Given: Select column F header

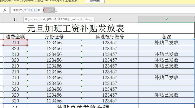Looking at the screenshot, I should pos(166,19).
